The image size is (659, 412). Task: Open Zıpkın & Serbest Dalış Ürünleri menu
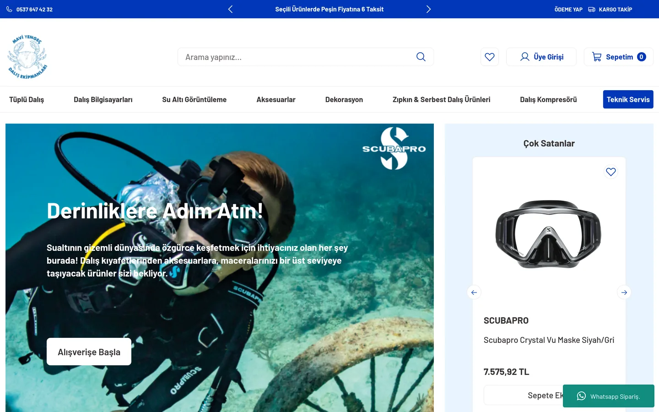click(x=441, y=99)
